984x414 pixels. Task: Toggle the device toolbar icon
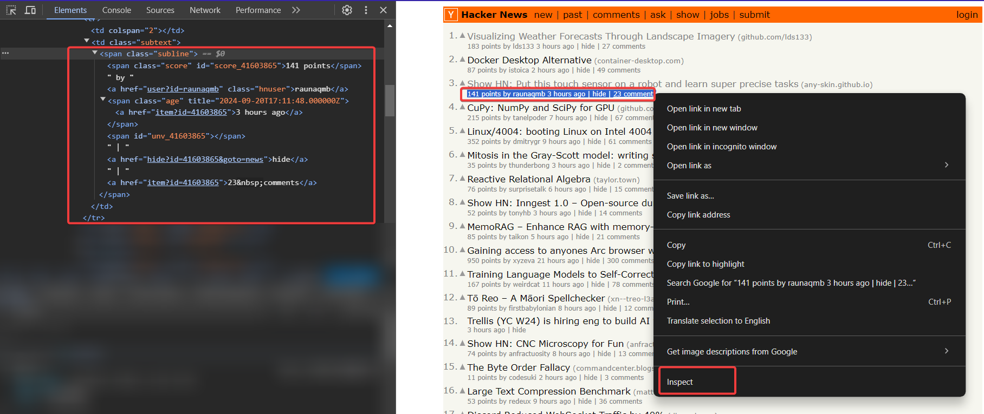click(30, 10)
